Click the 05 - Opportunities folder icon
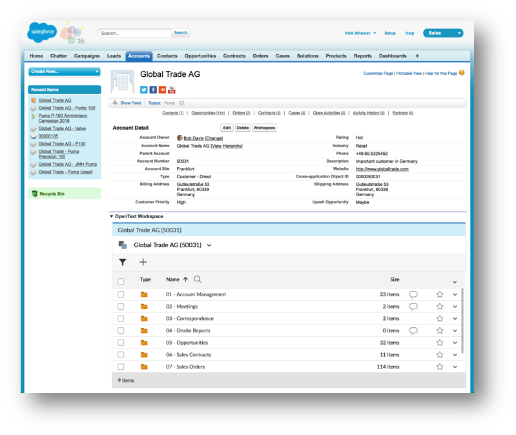The image size is (516, 435). click(144, 343)
